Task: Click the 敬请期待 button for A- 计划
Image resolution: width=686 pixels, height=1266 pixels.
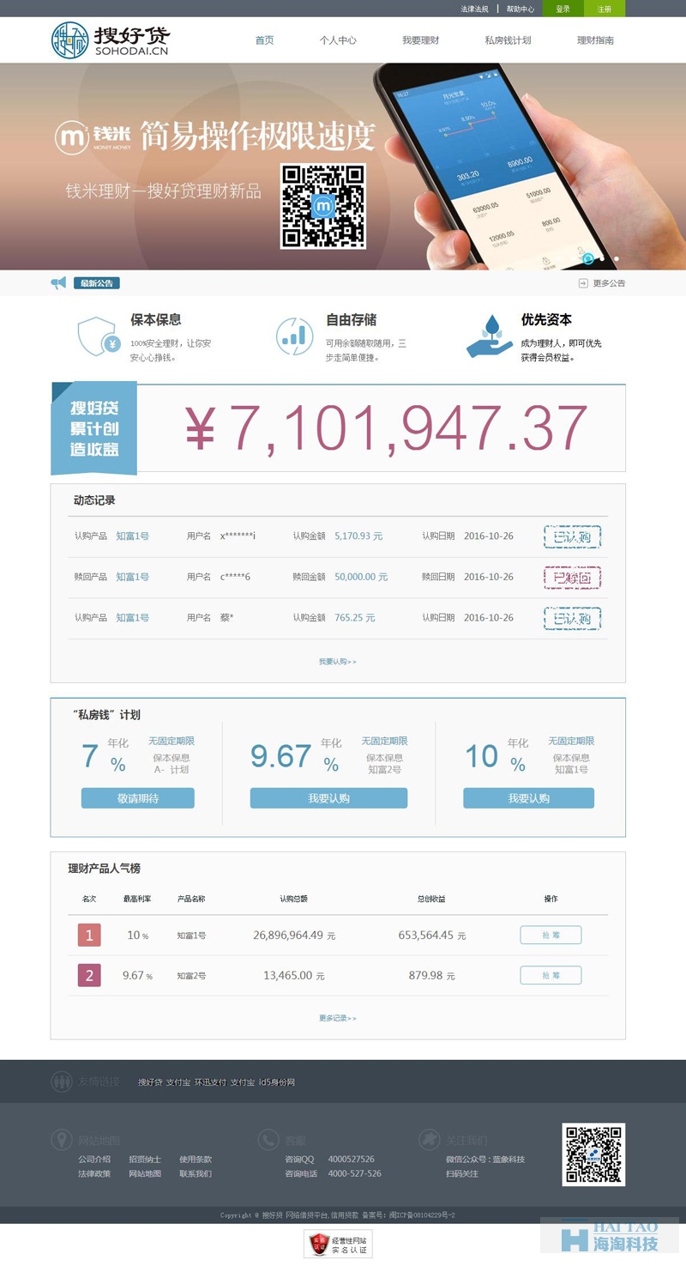Action: point(138,798)
